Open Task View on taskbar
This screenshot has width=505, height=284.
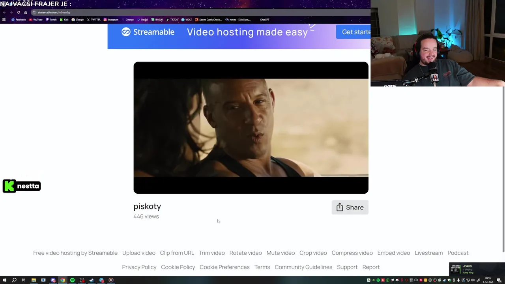[24, 280]
